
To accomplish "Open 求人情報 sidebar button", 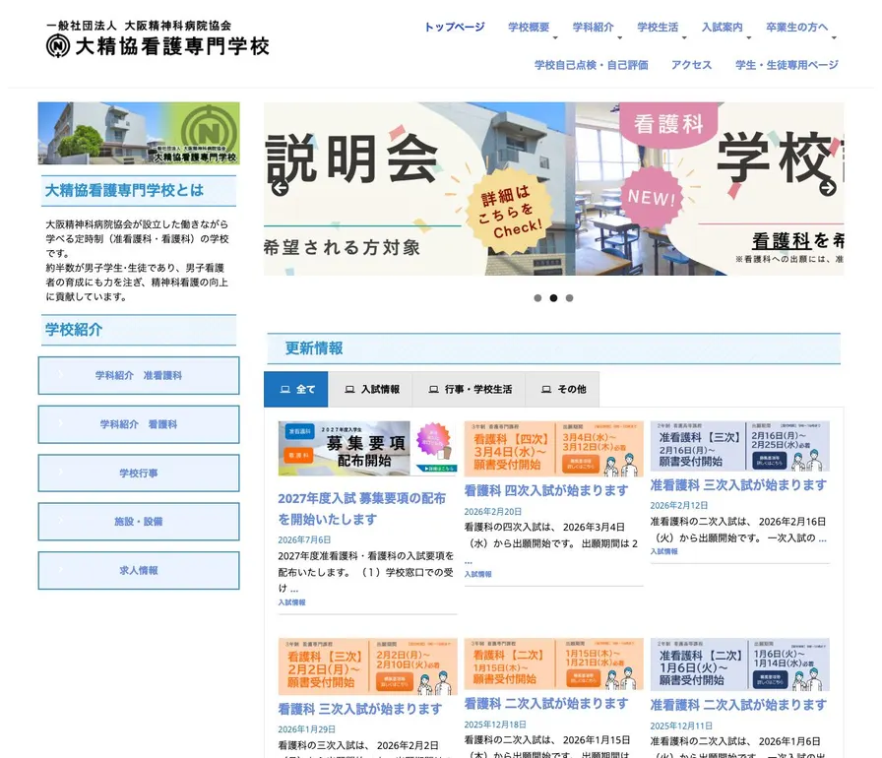I will tap(139, 571).
